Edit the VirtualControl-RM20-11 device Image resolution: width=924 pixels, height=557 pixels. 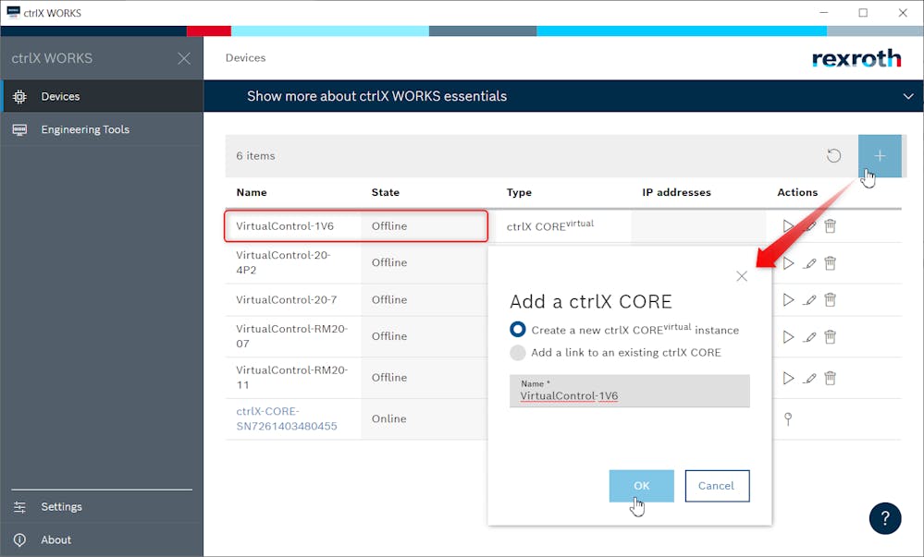point(809,378)
